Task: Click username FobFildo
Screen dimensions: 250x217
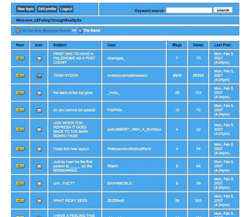Action: click(x=115, y=110)
